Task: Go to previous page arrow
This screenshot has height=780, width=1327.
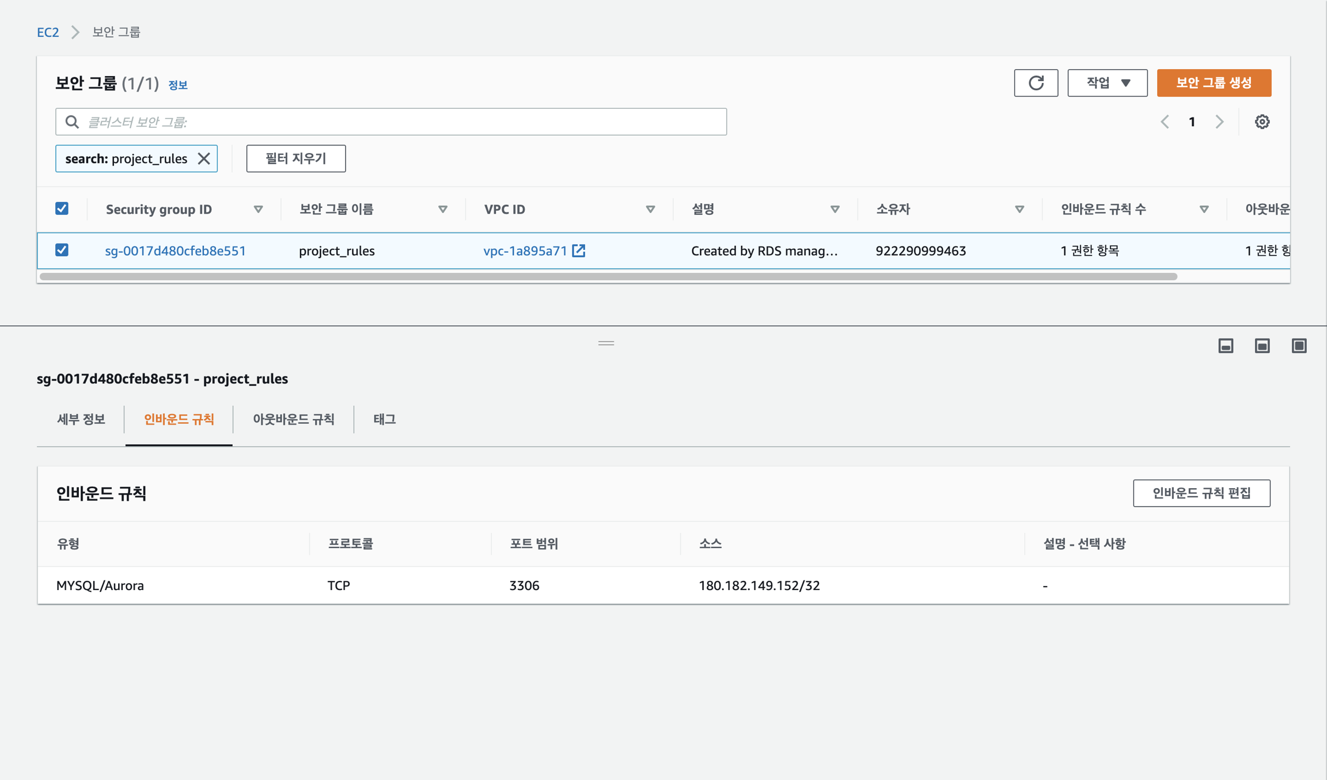Action: pos(1165,121)
